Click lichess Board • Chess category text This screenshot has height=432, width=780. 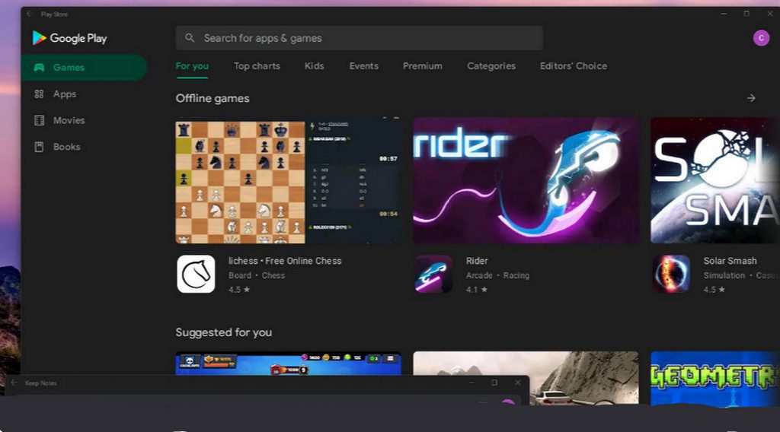point(257,275)
